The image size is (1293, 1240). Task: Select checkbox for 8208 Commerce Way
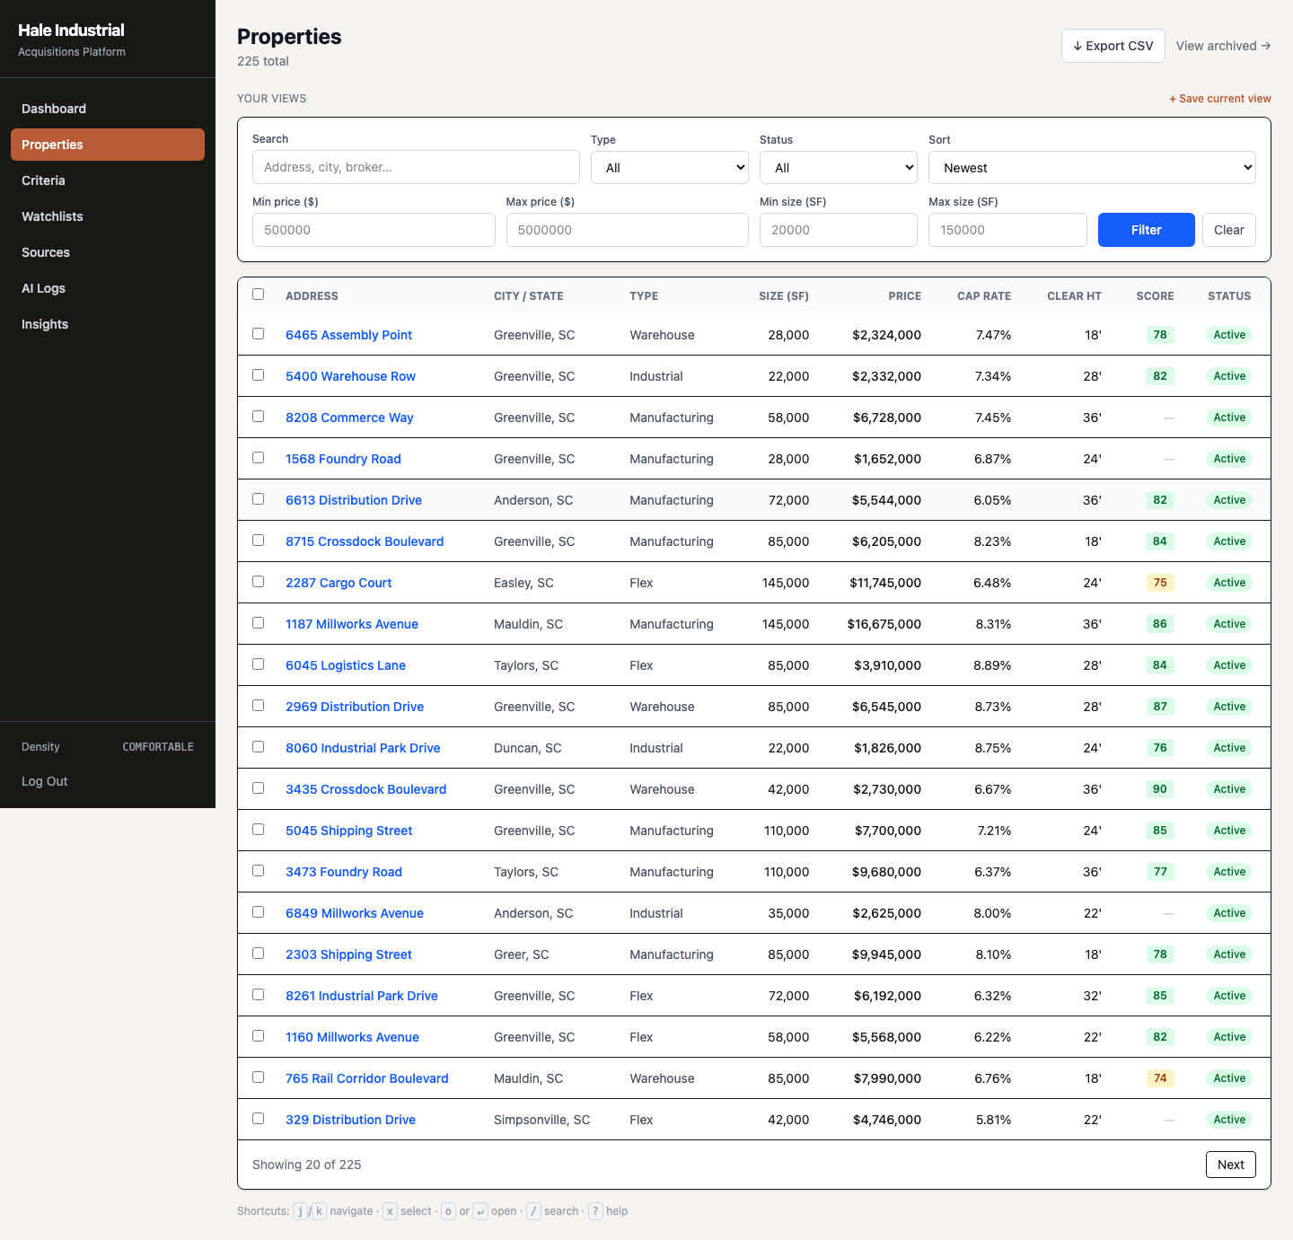259,416
